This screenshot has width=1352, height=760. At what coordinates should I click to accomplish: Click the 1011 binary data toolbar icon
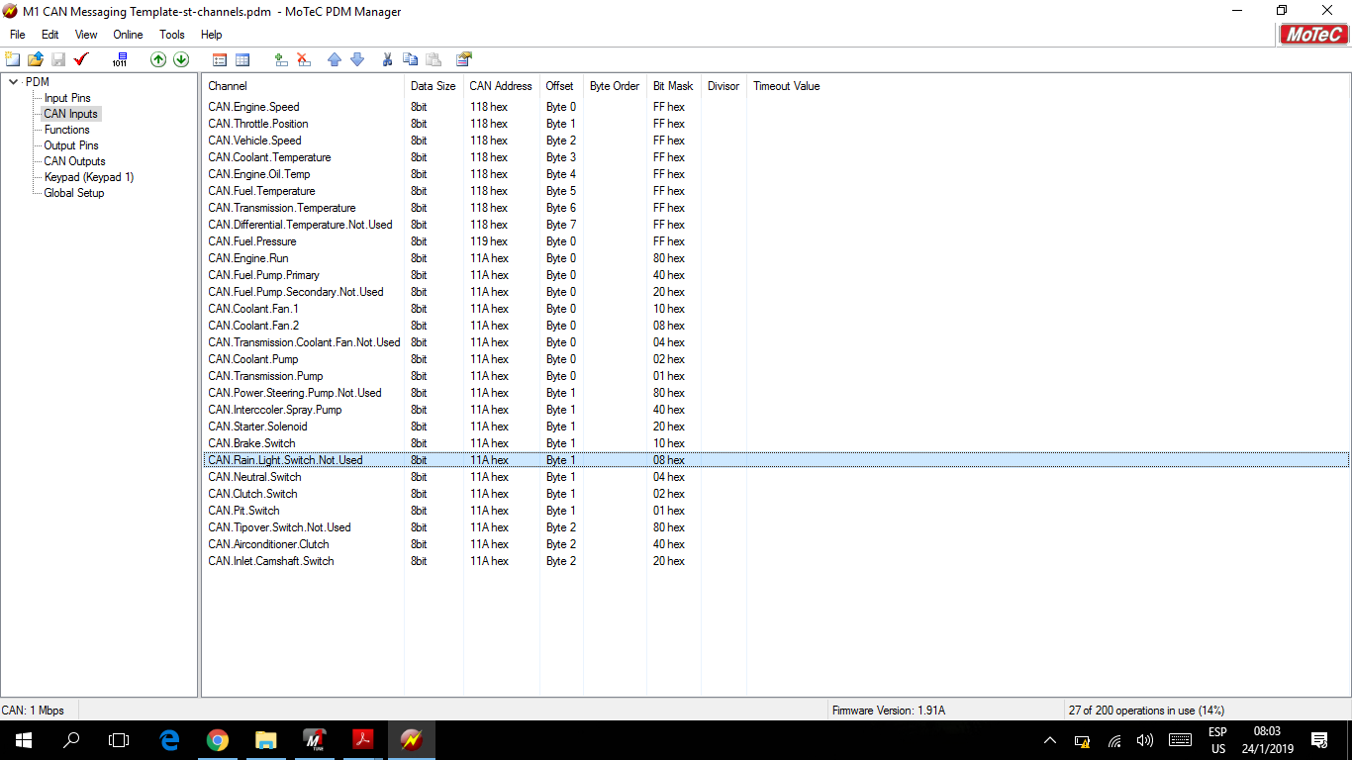point(120,59)
